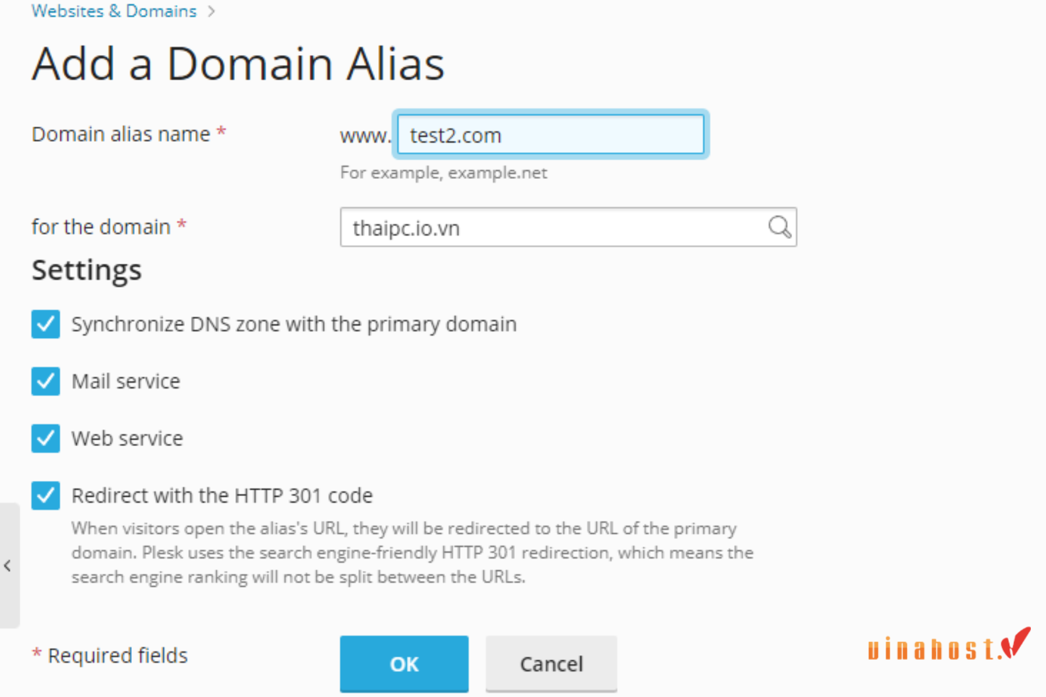
Task: Disable the Mail service checkbox
Action: point(45,381)
